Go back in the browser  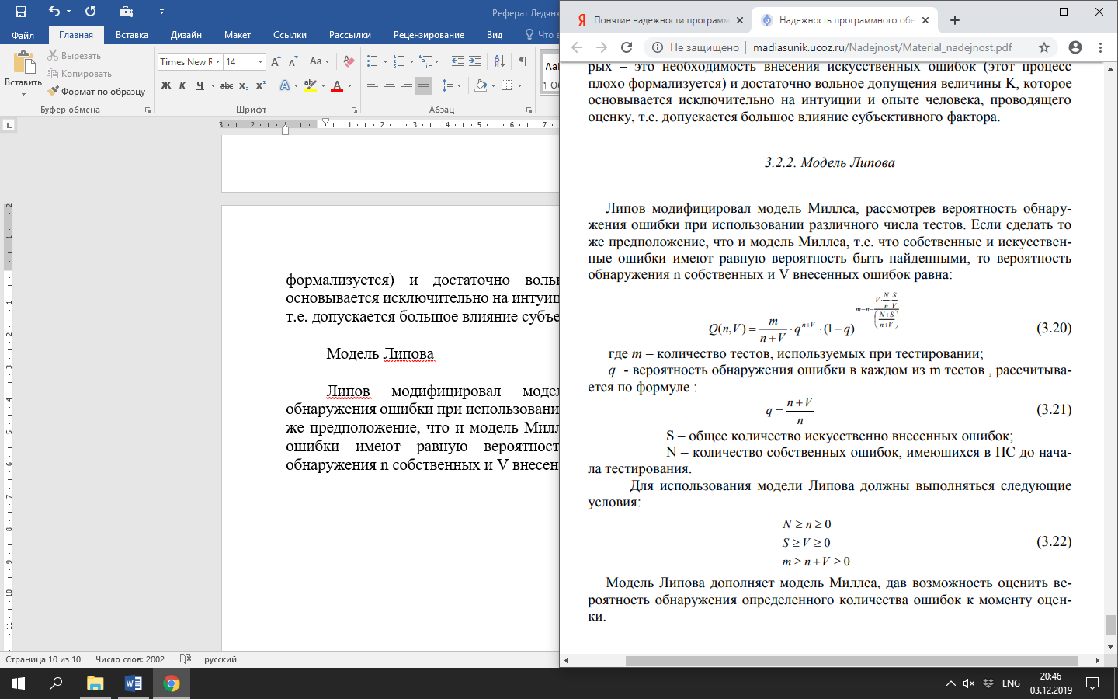pos(577,47)
